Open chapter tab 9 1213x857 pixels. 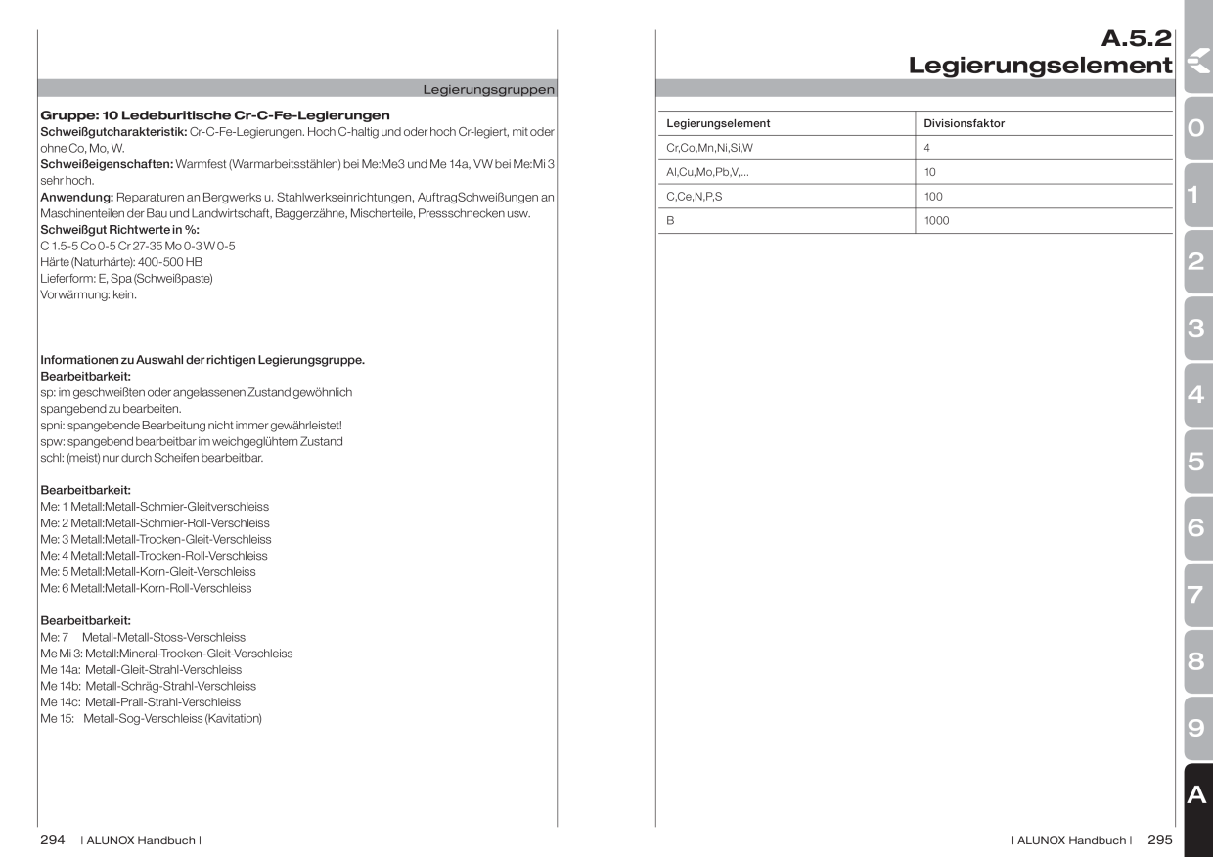point(1197,729)
